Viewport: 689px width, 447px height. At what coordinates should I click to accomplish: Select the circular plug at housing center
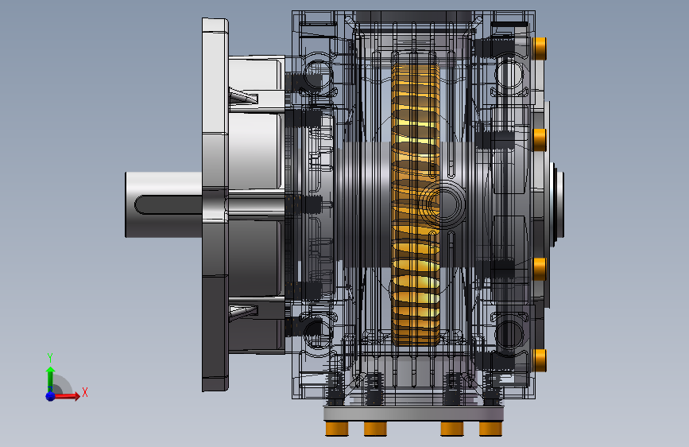coord(442,204)
